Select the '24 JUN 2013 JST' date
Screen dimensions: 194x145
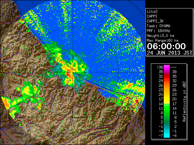[169, 53]
